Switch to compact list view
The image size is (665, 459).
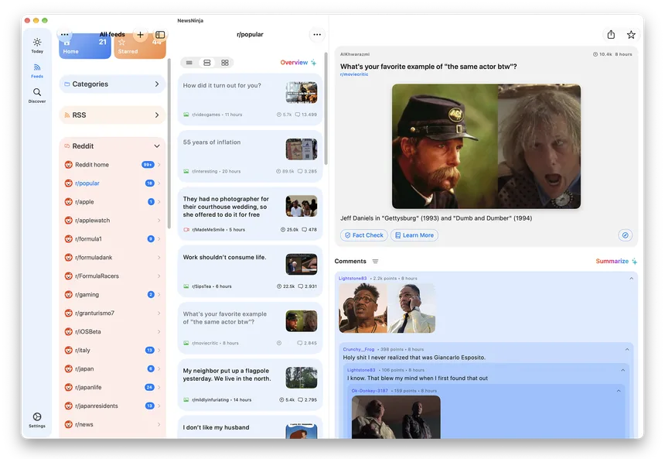[x=189, y=63]
